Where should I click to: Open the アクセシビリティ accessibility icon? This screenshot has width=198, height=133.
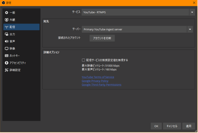tap(7, 63)
